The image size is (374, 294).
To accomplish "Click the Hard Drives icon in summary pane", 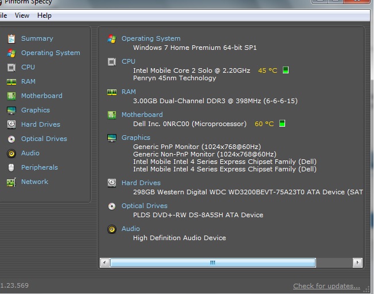I will (x=112, y=183).
